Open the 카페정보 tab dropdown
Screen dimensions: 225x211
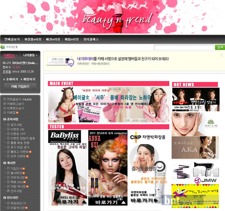[x=10, y=55]
